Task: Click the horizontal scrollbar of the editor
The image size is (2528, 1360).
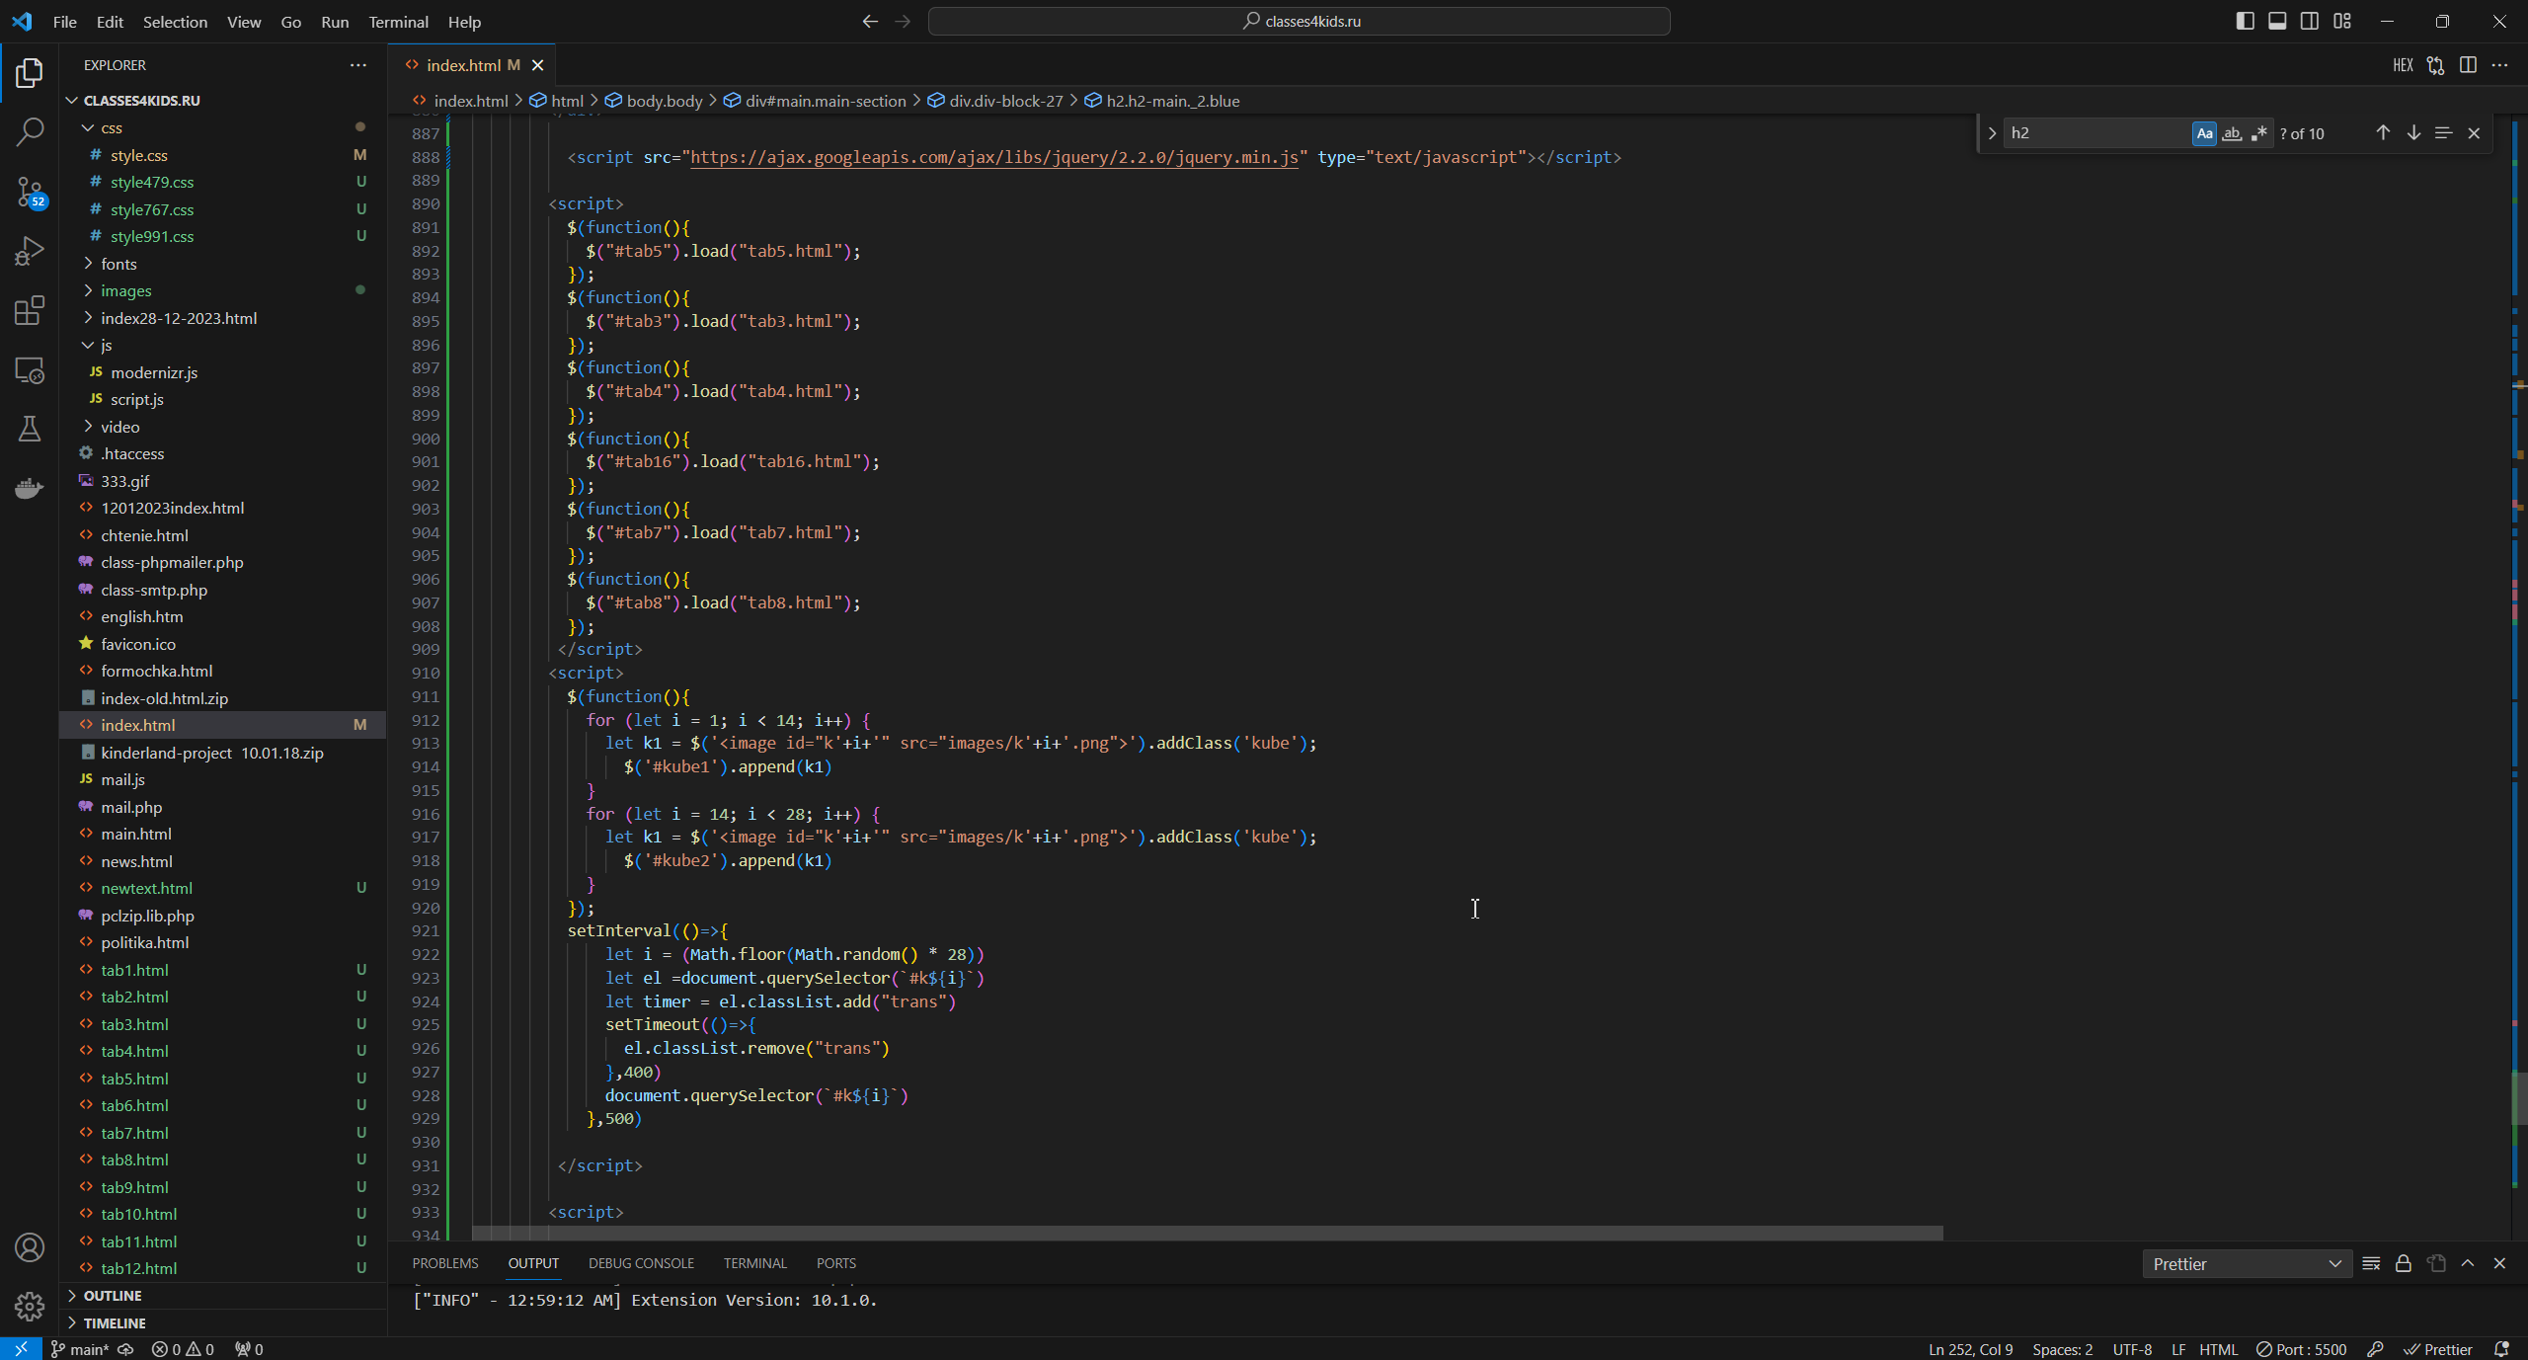Action: click(1207, 1234)
